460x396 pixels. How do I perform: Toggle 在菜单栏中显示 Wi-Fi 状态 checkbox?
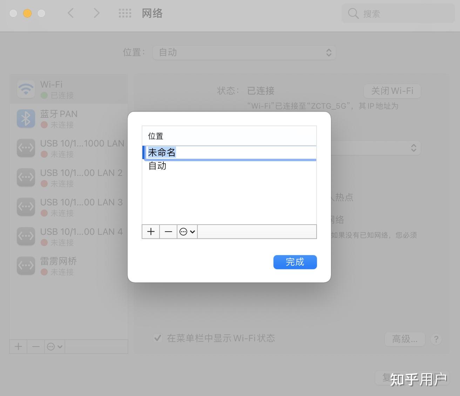tap(158, 338)
